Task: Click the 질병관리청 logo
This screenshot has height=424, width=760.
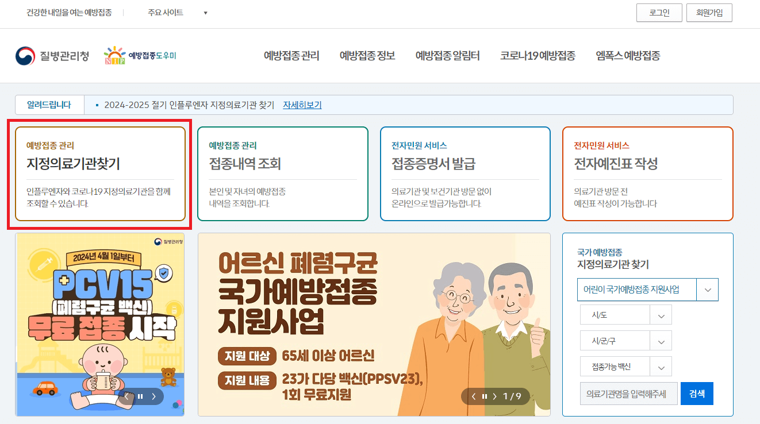Action: (x=52, y=56)
